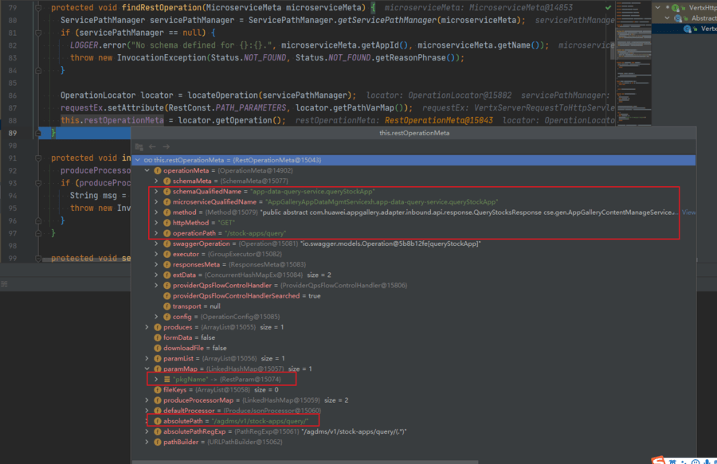The image size is (717, 464).
Task: Select the fileKeys ArrayList row
Action: pyautogui.click(x=413, y=390)
